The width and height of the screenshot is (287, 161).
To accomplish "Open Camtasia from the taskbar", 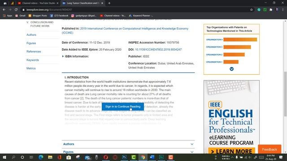I will (134, 157).
